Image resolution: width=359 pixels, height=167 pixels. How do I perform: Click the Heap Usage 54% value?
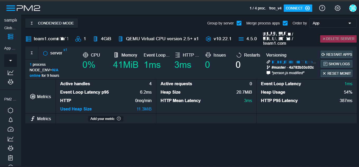click(x=348, y=92)
